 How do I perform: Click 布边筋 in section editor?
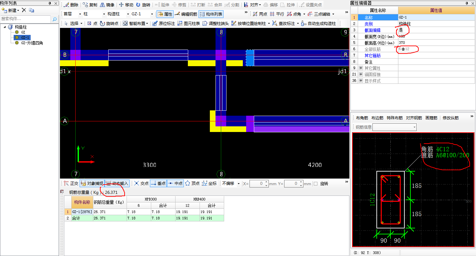coord(377,118)
